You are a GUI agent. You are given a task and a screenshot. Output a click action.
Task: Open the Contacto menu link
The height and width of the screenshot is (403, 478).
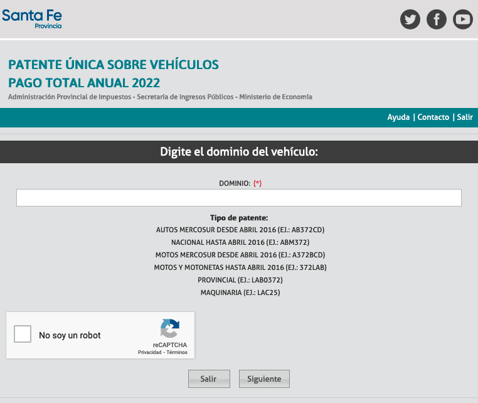pyautogui.click(x=433, y=117)
